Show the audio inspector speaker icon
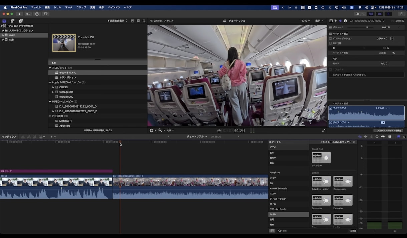The image size is (407, 238). [340, 21]
